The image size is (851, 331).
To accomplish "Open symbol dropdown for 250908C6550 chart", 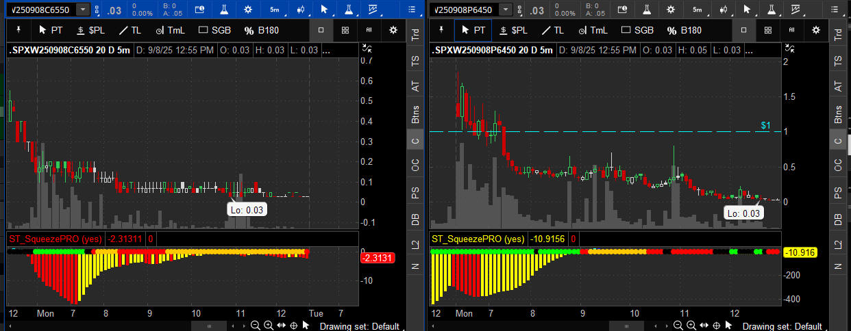I will click(83, 10).
